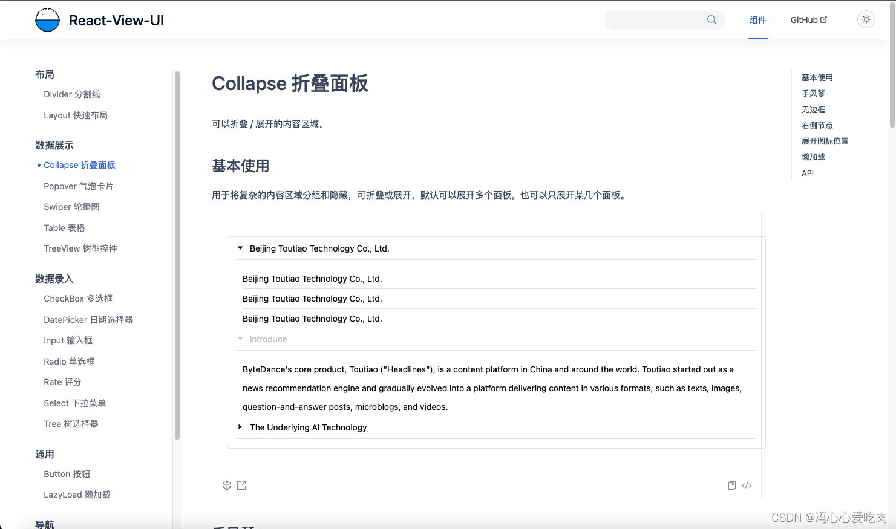Screen dimensions: 896x529
Task: Jump to 右侧节点 in table of contents
Action: click(x=817, y=125)
